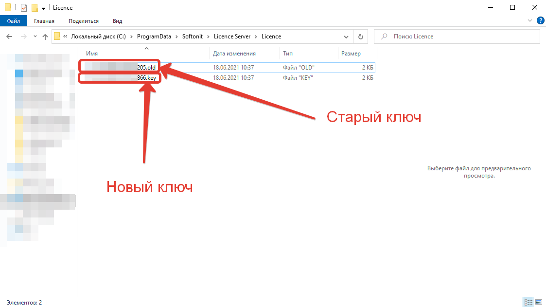Open the Файл menu
The image size is (546, 307).
(14, 21)
